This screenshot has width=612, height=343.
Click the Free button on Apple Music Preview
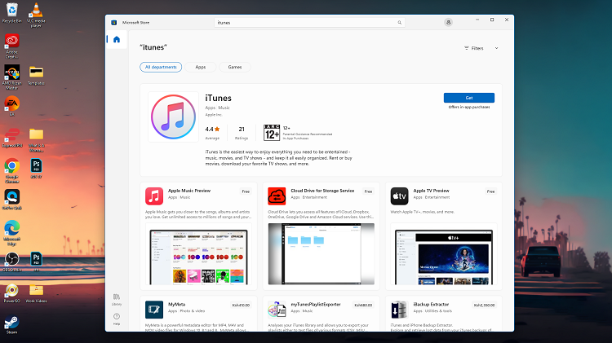coord(246,191)
